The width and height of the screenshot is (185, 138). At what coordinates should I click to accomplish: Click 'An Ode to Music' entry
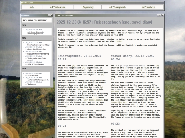(x=33, y=75)
